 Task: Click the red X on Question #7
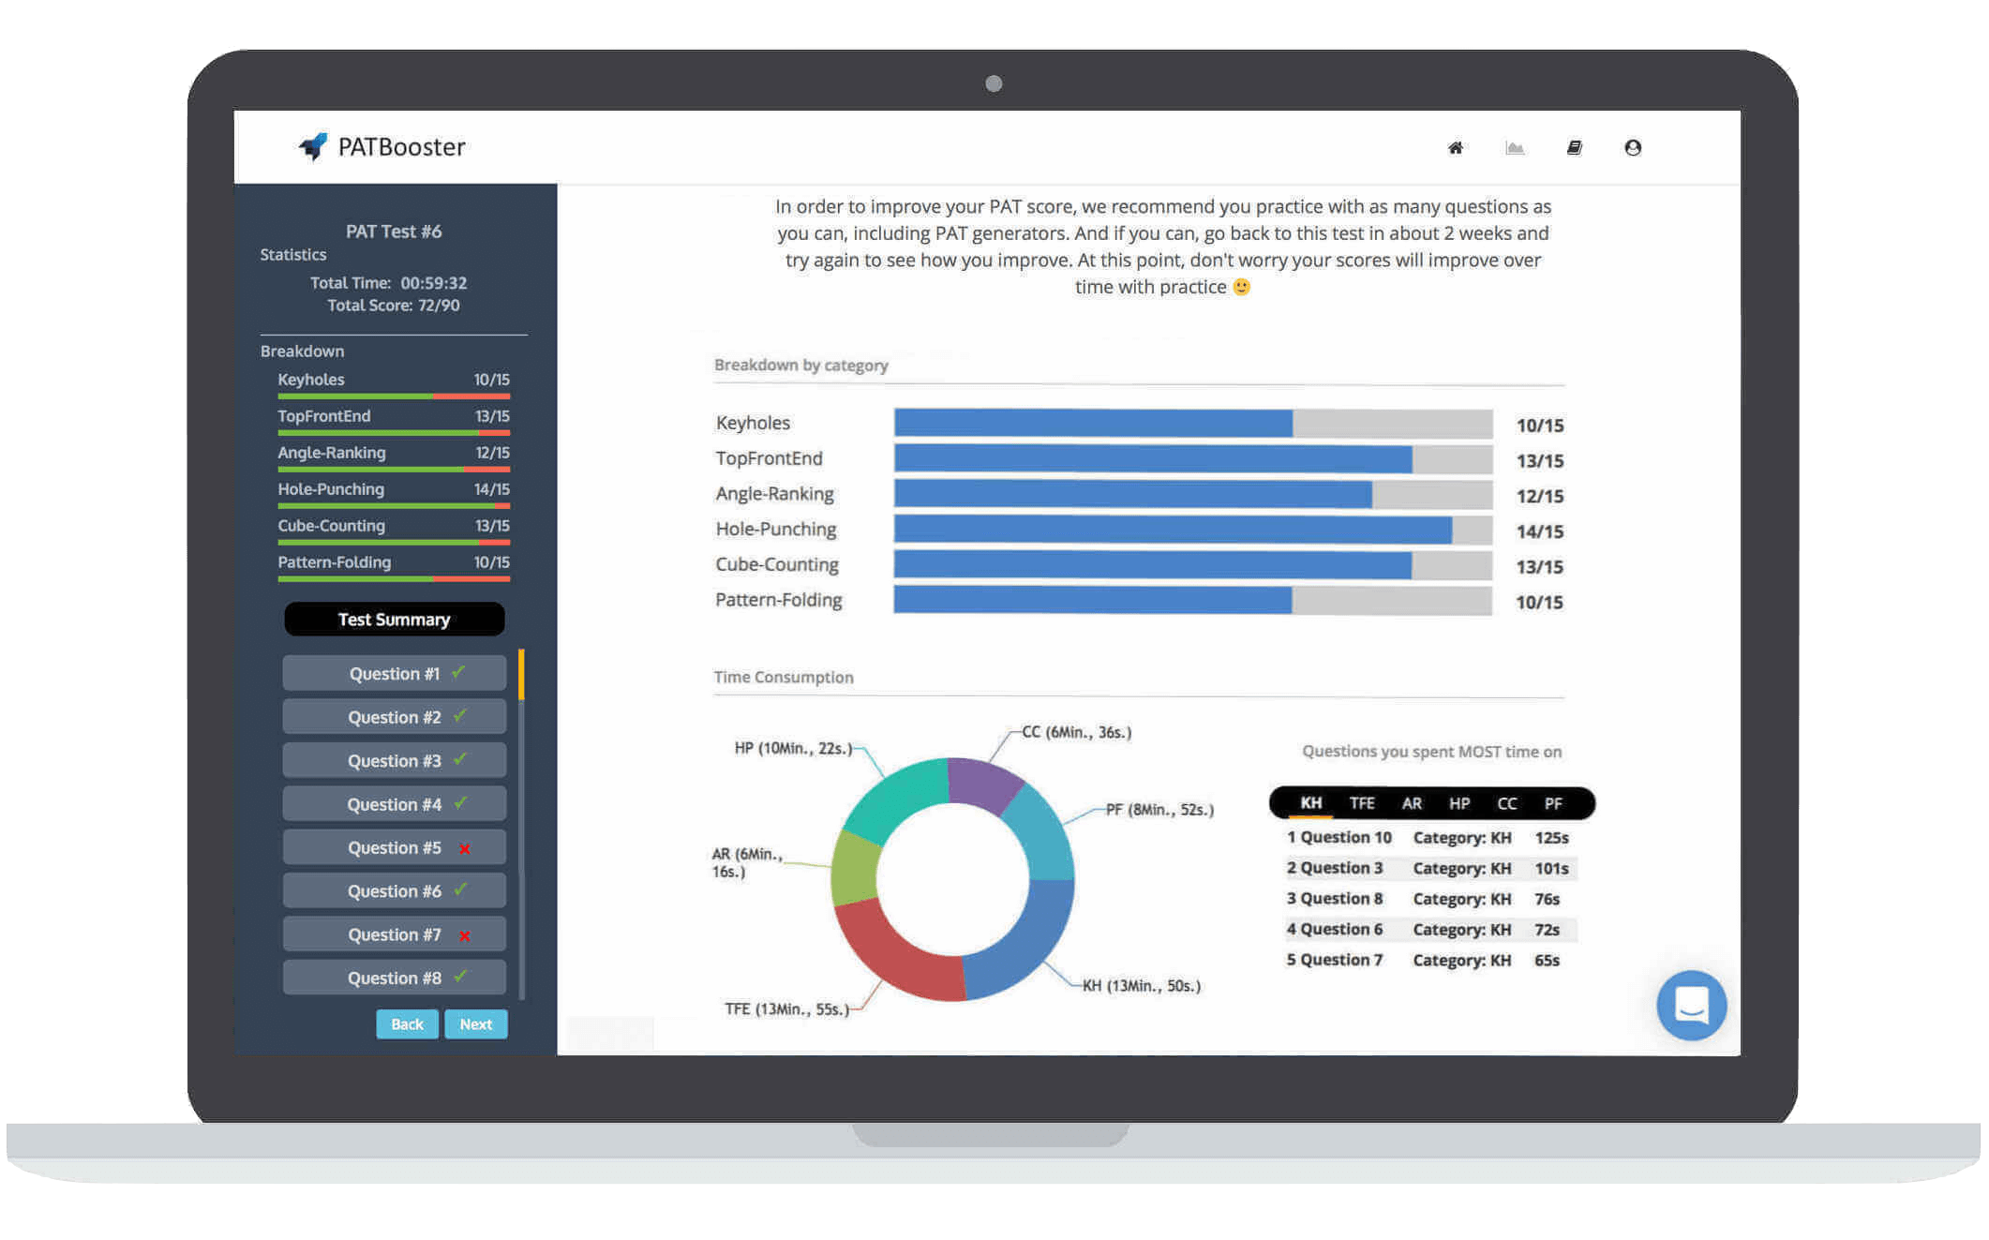pyautogui.click(x=464, y=935)
